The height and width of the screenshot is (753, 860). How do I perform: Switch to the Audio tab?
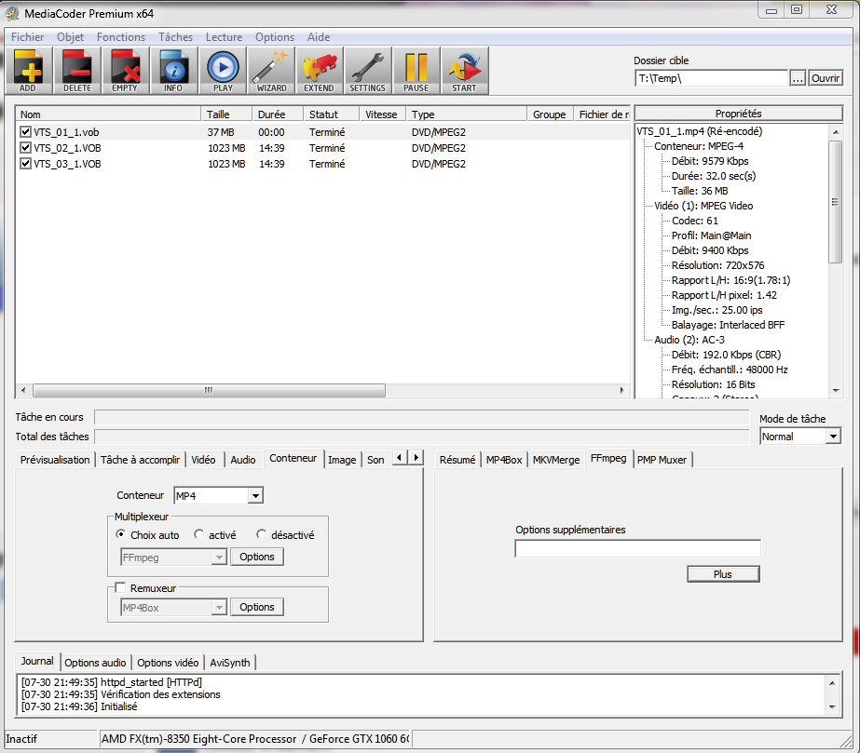(243, 460)
